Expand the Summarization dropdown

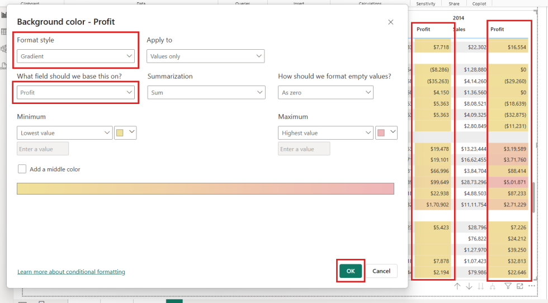coord(206,93)
